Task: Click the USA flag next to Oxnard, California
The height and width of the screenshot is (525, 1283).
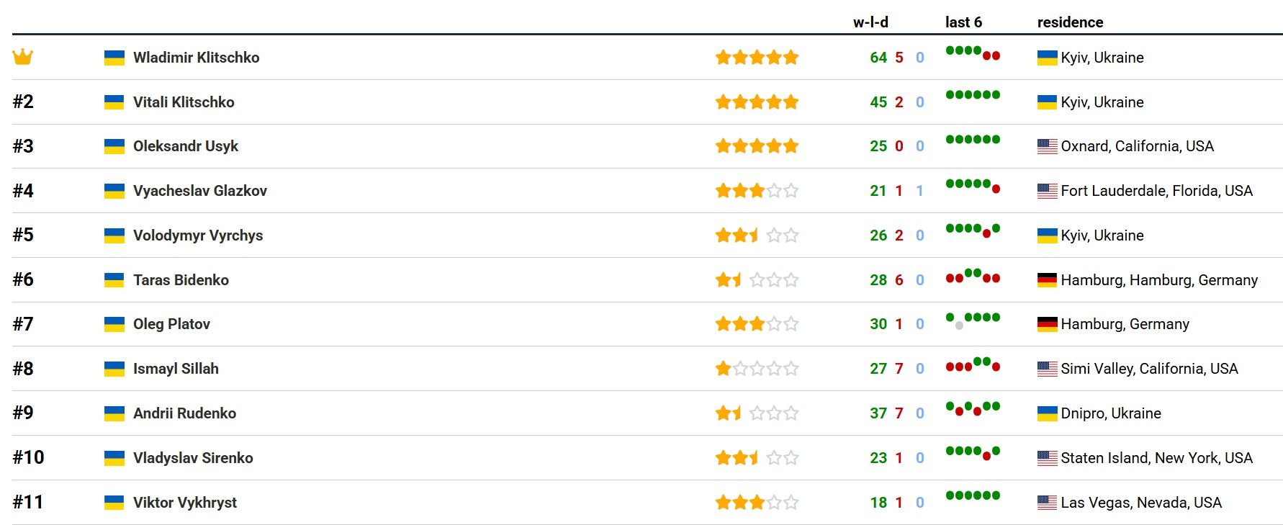Action: point(1047,146)
